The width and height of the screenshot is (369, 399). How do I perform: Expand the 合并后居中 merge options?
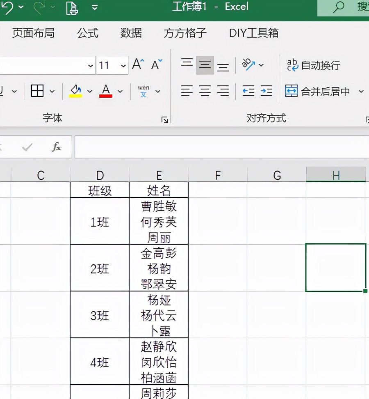click(x=360, y=91)
